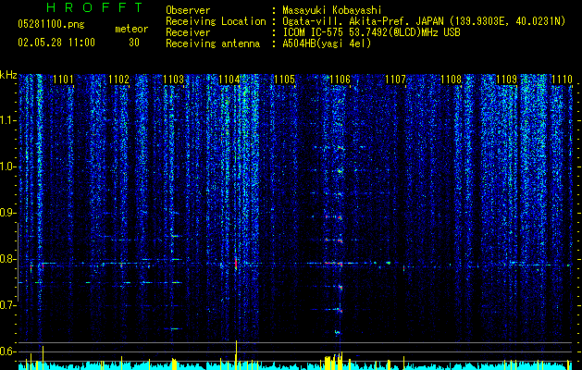Click the Receiving antenna label

click(x=213, y=43)
